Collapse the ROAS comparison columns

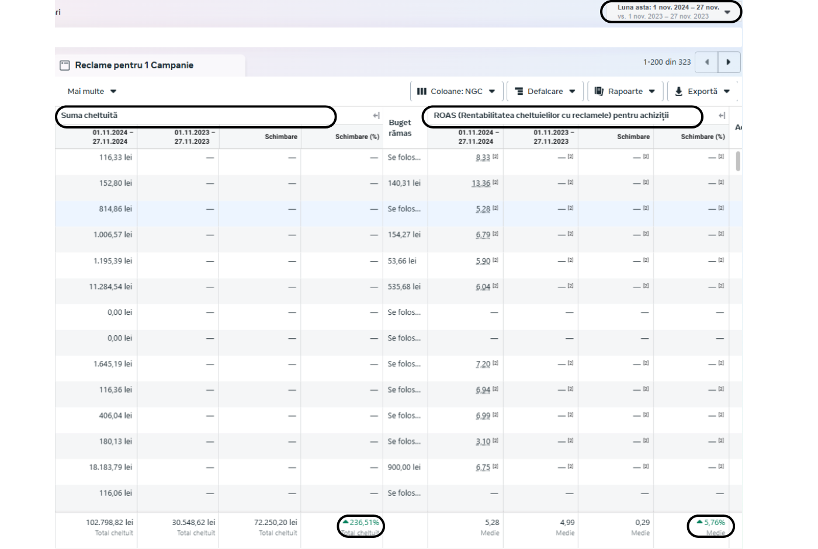(x=722, y=116)
